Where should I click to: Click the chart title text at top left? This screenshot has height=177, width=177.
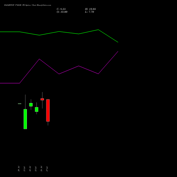(28, 5)
